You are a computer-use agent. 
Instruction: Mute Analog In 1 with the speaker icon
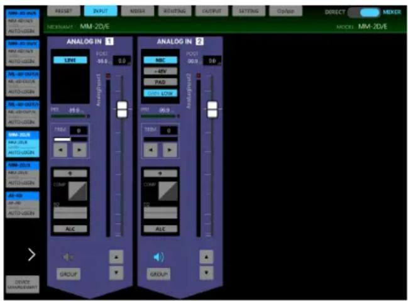(x=68, y=257)
